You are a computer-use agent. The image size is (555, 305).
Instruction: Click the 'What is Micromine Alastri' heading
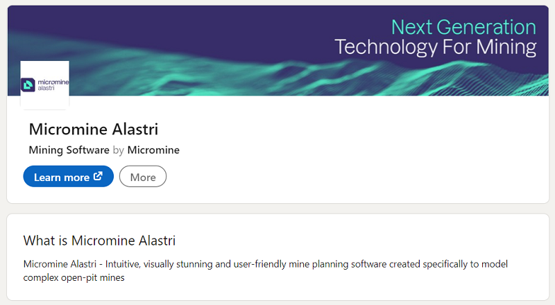point(99,241)
